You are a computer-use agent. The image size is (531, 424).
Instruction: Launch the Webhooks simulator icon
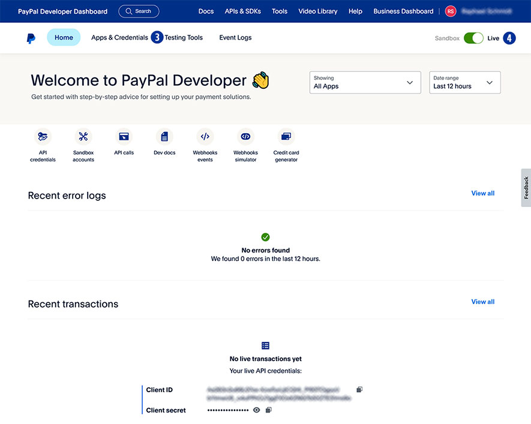[245, 137]
